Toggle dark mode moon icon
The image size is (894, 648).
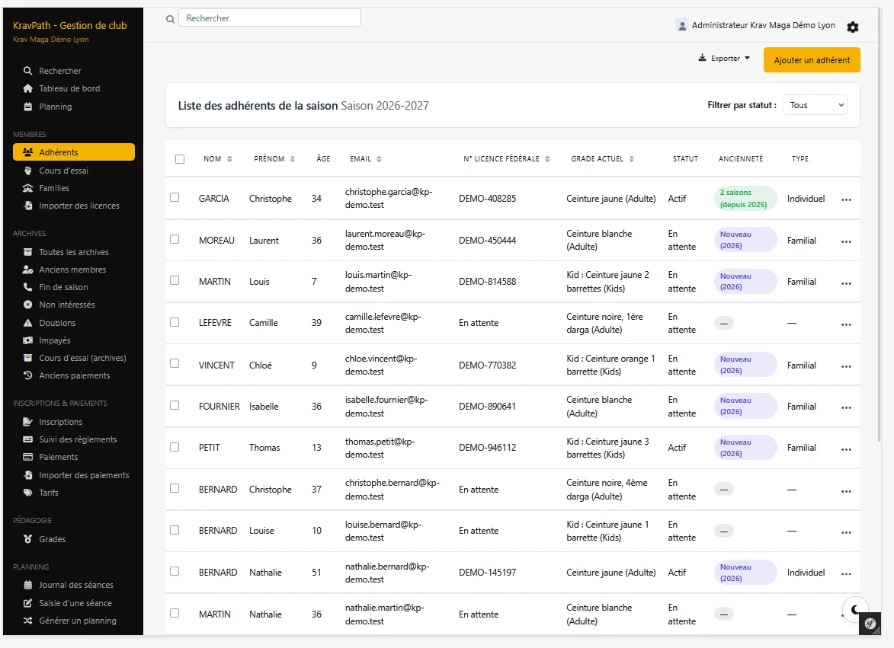click(854, 609)
